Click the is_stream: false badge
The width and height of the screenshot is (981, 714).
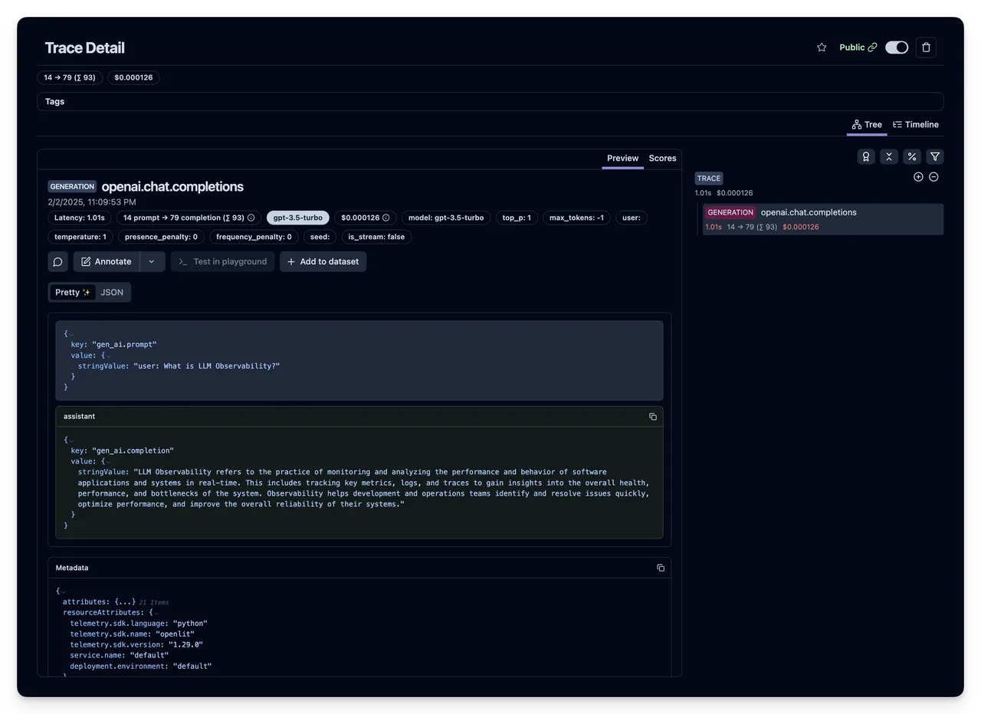376,237
